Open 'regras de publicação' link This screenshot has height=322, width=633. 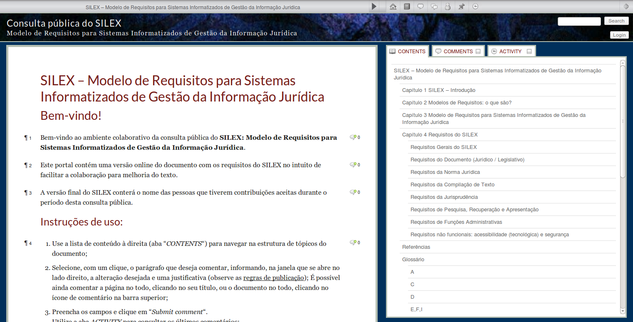click(x=274, y=278)
